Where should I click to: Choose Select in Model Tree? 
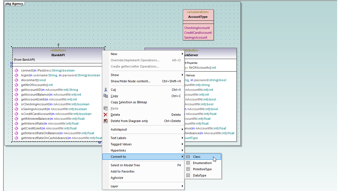(x=125, y=165)
